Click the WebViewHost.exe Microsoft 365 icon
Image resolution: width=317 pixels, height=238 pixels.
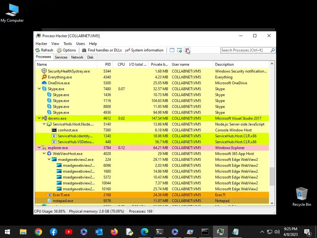pos(49,153)
